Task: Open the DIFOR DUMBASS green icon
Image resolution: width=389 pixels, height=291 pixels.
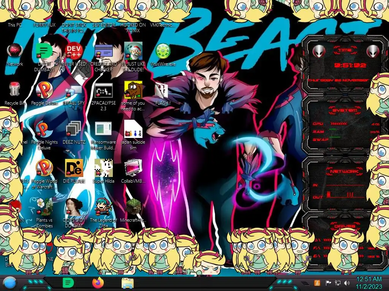Action: pos(44,51)
